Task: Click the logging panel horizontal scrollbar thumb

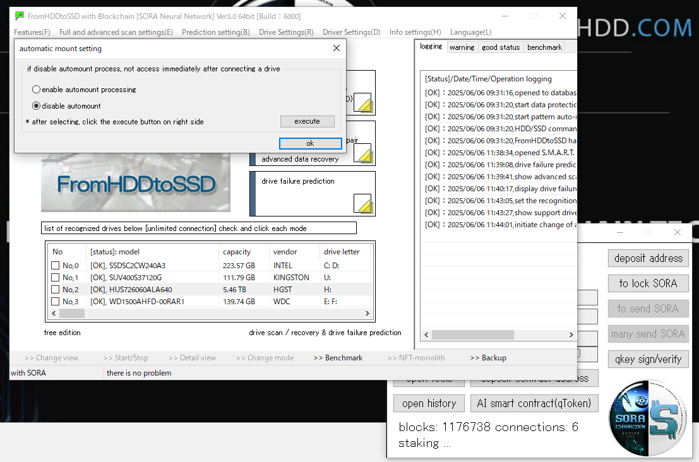Action: point(472,335)
